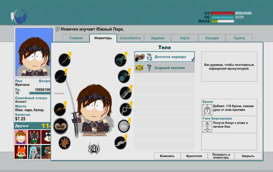Screen dimensions: 273x172
Task: Close the inventory with Закрыть
Action: [248, 156]
